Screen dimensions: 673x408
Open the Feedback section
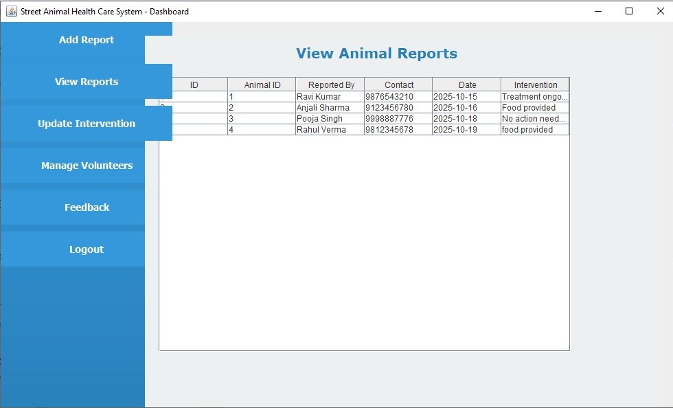(86, 207)
